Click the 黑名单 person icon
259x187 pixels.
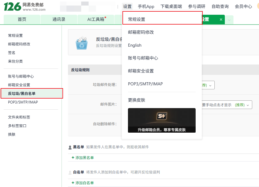pos(70,147)
